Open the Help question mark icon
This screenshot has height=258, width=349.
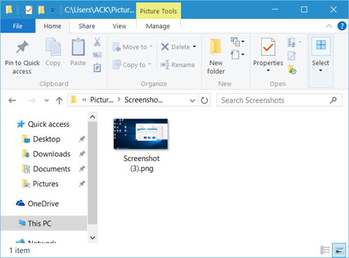coord(342,26)
